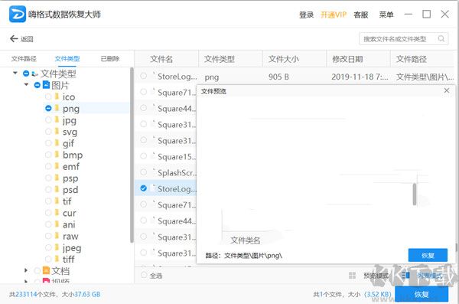The image size is (459, 304).
Task: Sort by 文件类型 column header
Action: (x=220, y=59)
